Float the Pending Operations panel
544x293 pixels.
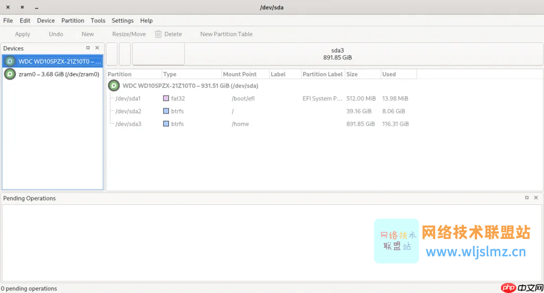tap(526, 197)
